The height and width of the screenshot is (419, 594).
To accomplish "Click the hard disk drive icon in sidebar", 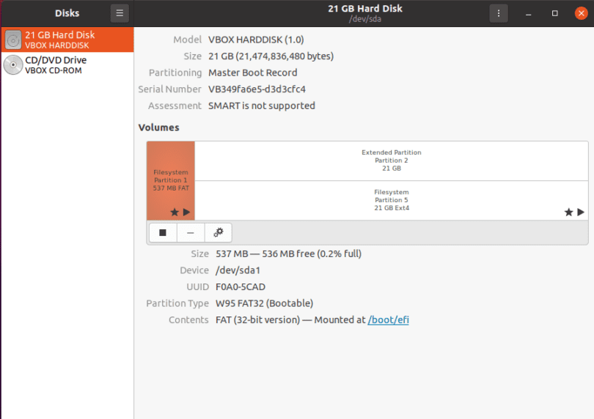I will [x=13, y=40].
